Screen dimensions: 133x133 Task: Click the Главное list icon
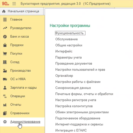[x=5, y=19]
